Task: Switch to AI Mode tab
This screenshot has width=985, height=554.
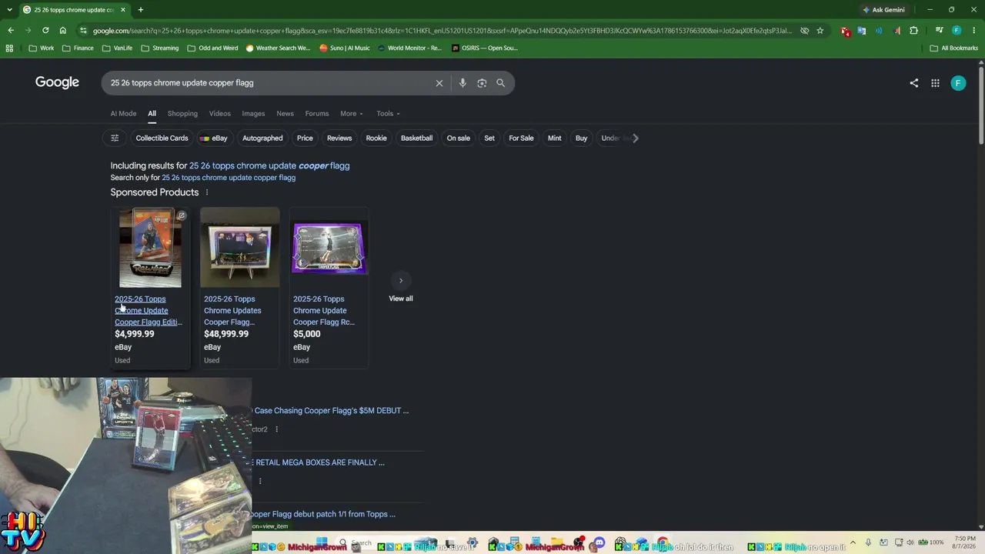Action: click(123, 114)
